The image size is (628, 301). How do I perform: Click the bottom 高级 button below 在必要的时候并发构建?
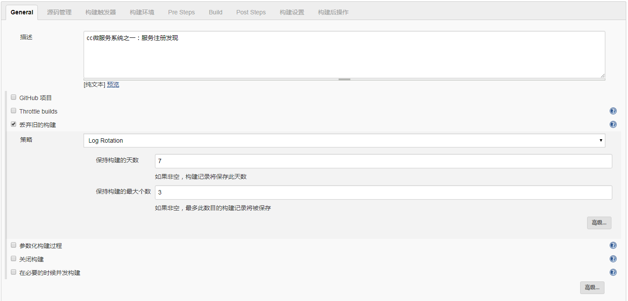tap(592, 288)
